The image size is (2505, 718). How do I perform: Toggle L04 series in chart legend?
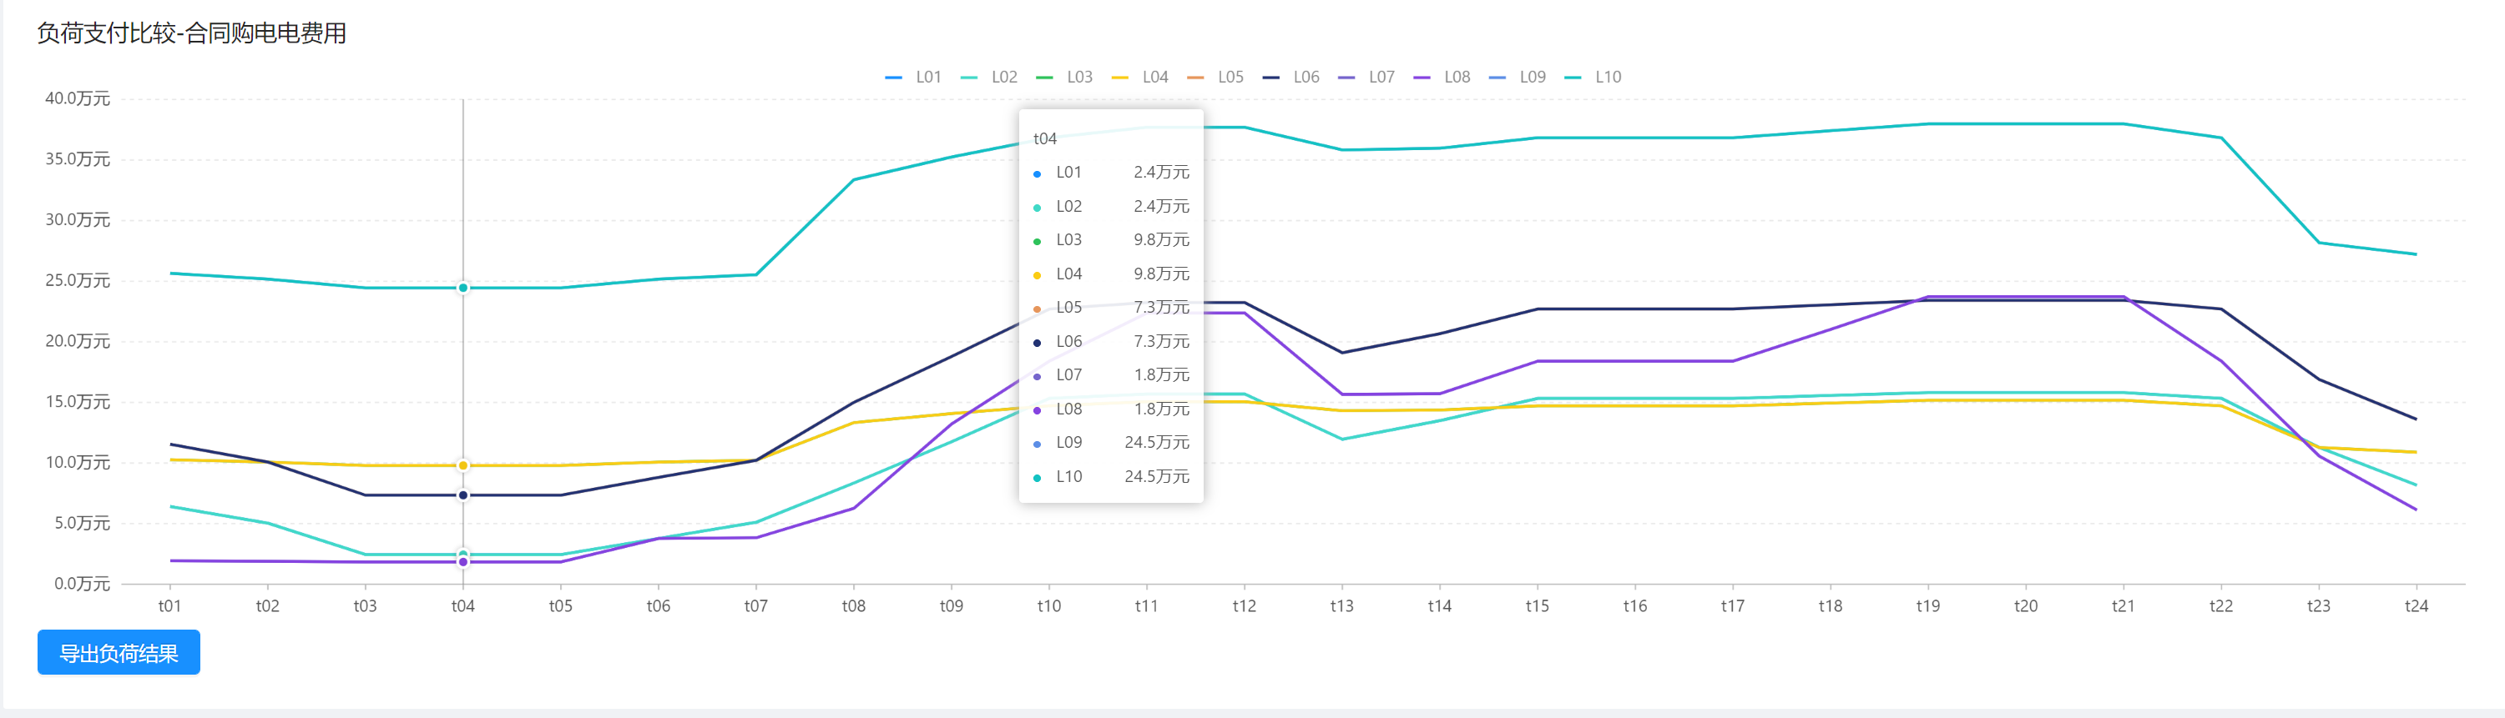[1139, 77]
